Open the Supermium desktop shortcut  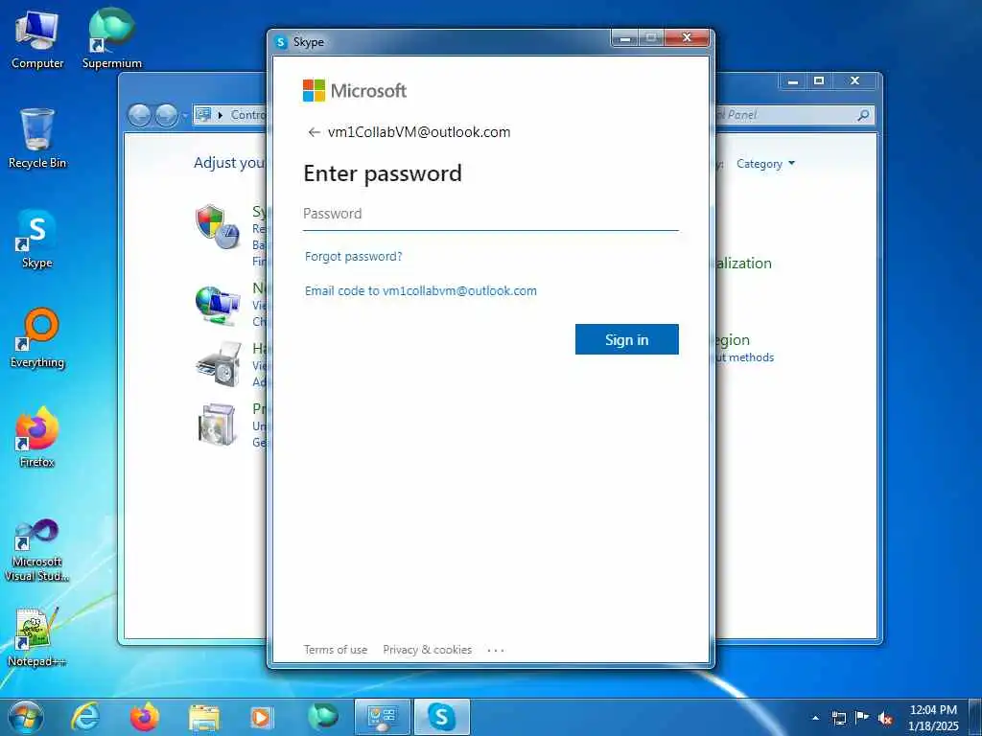tap(112, 38)
